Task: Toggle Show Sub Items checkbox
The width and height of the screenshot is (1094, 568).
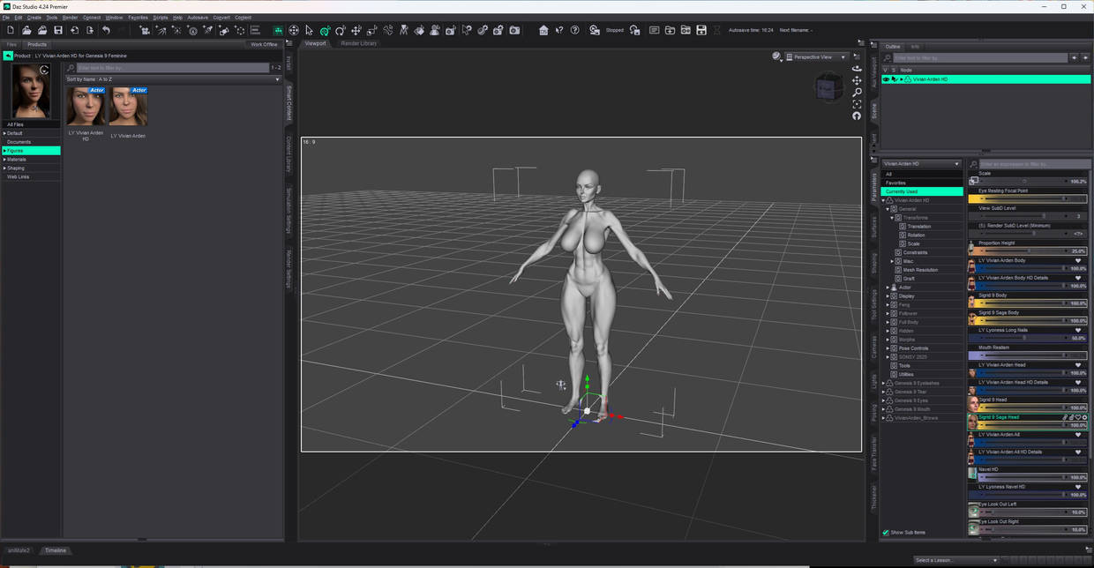Action: click(x=886, y=533)
